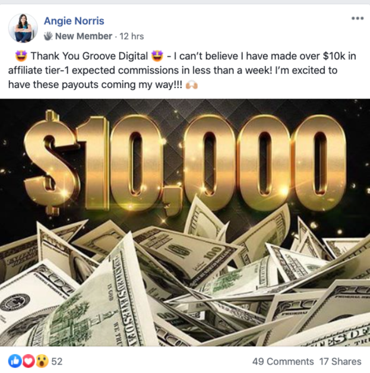Click the red heart Love reaction icon
Viewport: 370px width, 373px height.
pyautogui.click(x=29, y=361)
